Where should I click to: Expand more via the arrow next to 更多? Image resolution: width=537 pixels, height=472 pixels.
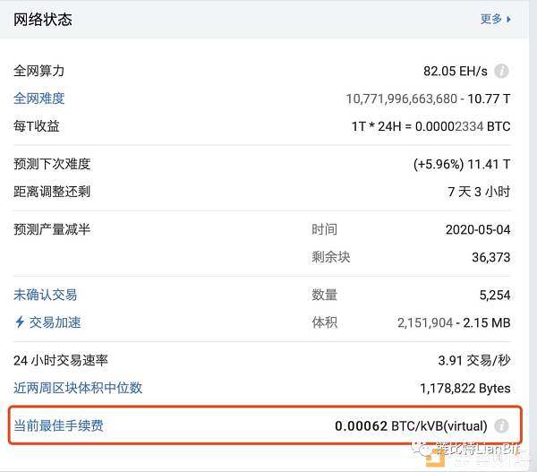(x=509, y=19)
